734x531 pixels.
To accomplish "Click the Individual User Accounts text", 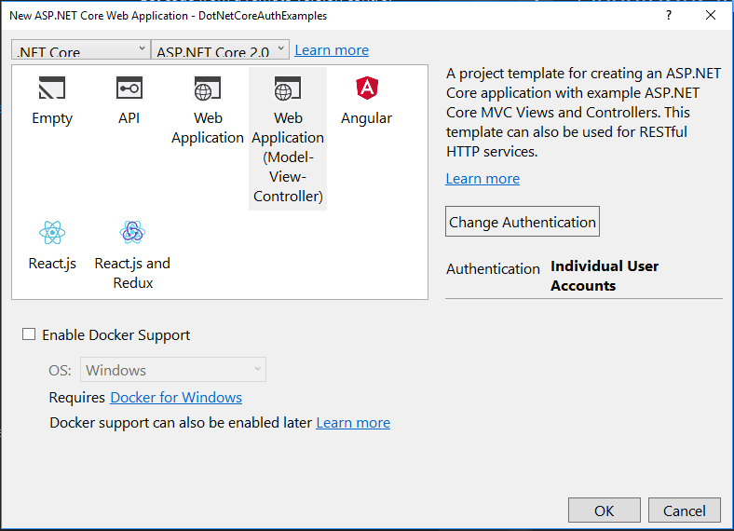I will tap(605, 276).
